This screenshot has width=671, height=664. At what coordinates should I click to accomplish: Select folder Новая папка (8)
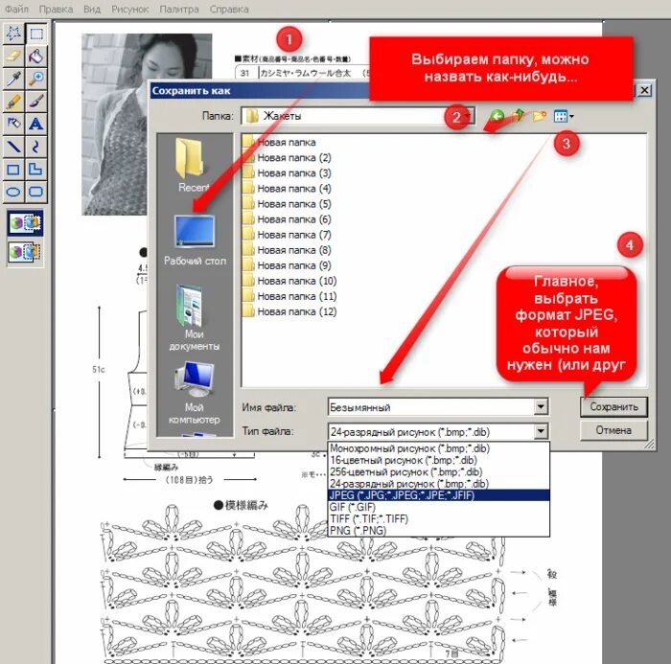288,250
